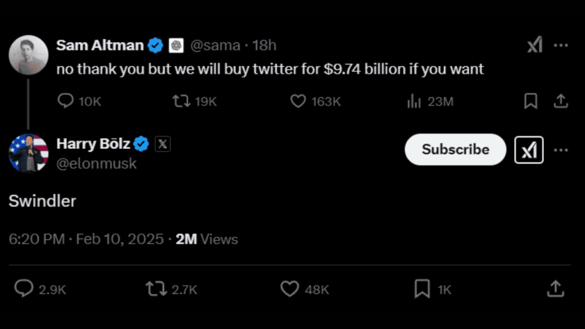Open the X affiliation badge next to Harry Bōlz
The height and width of the screenshot is (329, 585).
pyautogui.click(x=162, y=144)
